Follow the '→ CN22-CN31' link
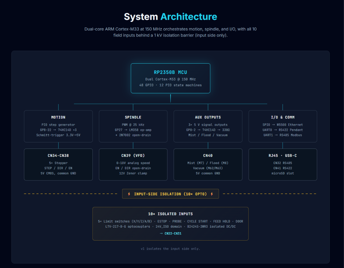Image resolution: width=344 pixels, height=268 pixels. coord(171,233)
